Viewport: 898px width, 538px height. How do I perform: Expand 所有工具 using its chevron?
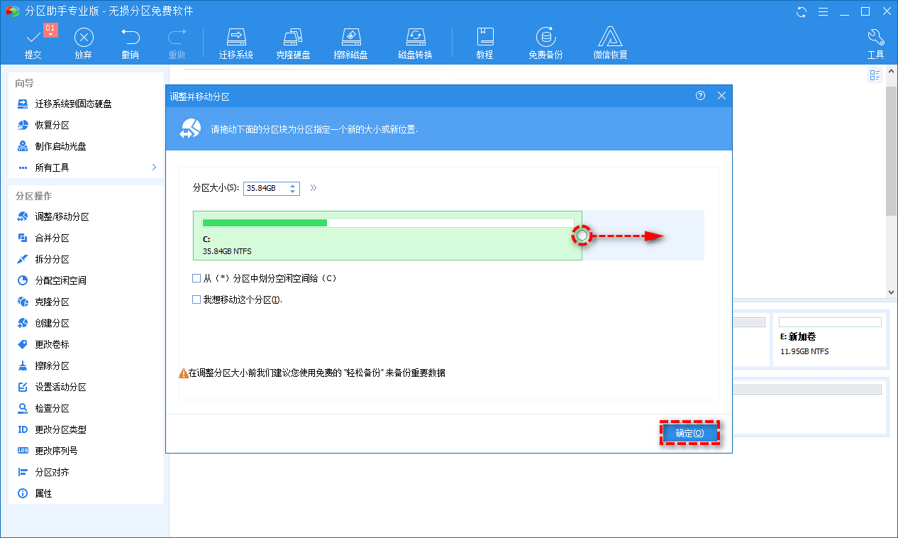[153, 167]
